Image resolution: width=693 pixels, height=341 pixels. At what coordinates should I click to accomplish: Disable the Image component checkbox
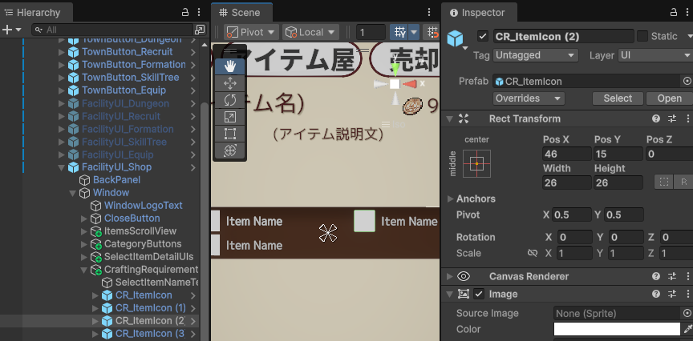pyautogui.click(x=479, y=295)
